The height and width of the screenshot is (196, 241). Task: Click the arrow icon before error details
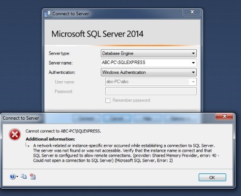pos(28,145)
